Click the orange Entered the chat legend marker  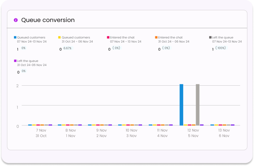click(156, 37)
